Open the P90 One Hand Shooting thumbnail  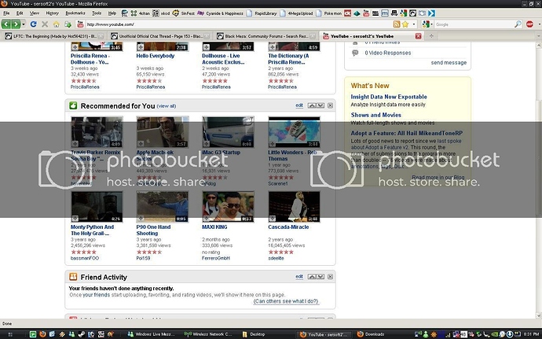[x=163, y=207]
